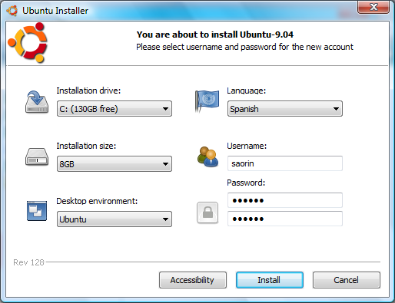The image size is (395, 303).
Task: Open the Accessibility options button
Action: tap(193, 280)
